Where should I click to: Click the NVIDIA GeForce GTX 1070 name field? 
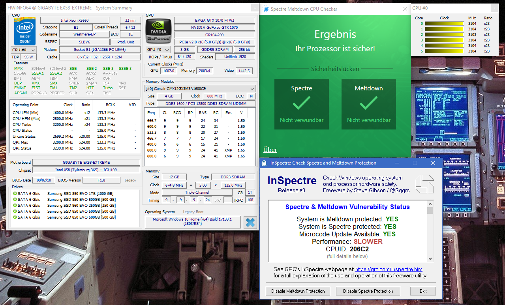tap(214, 28)
